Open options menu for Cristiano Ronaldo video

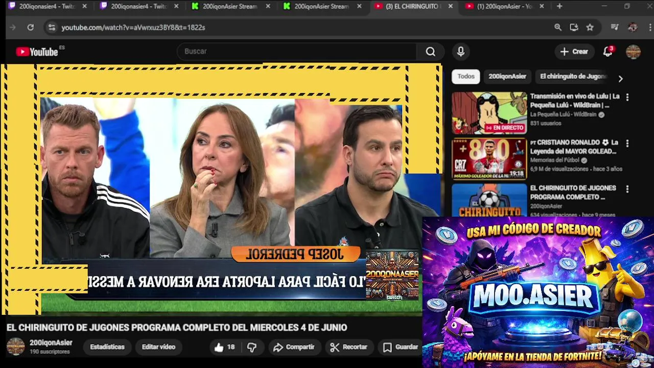(627, 143)
